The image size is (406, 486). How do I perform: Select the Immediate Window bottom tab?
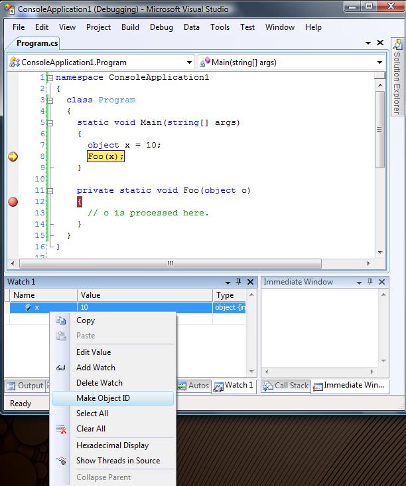click(350, 386)
